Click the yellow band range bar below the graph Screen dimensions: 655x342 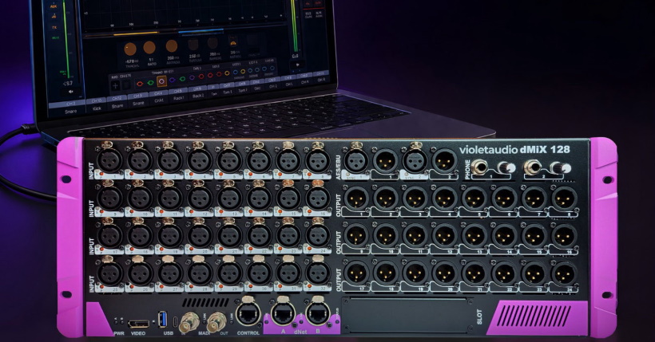click(136, 33)
